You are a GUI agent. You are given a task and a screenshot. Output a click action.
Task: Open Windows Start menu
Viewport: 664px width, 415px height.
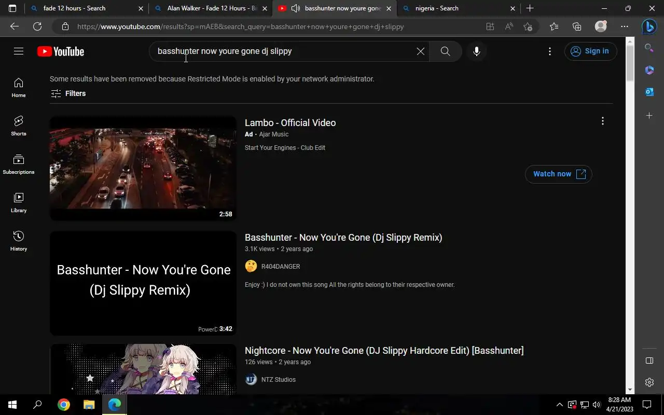click(12, 405)
